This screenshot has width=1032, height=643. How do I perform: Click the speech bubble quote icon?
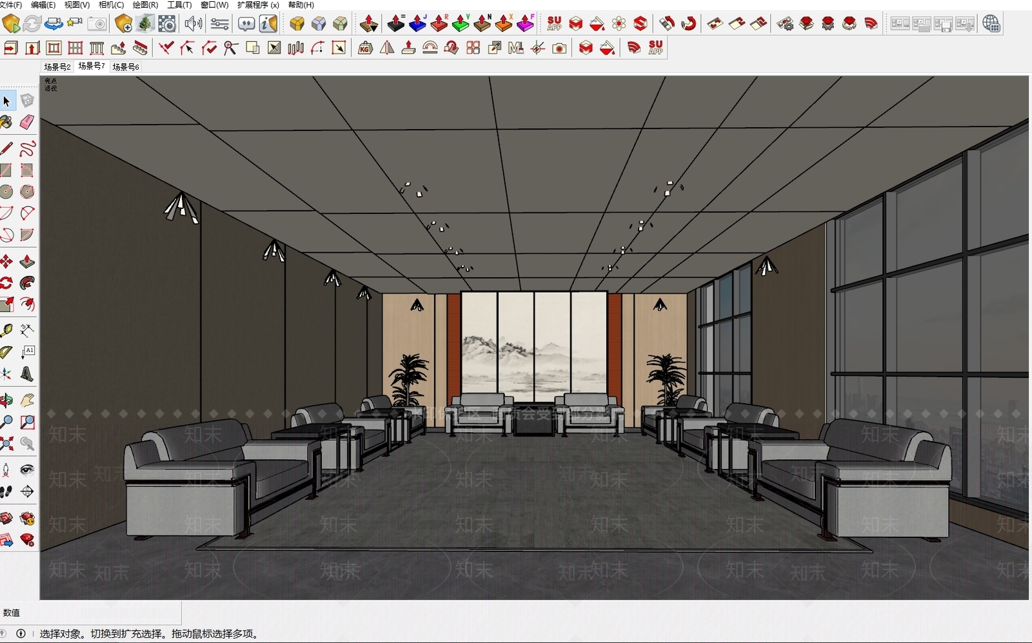click(x=246, y=24)
